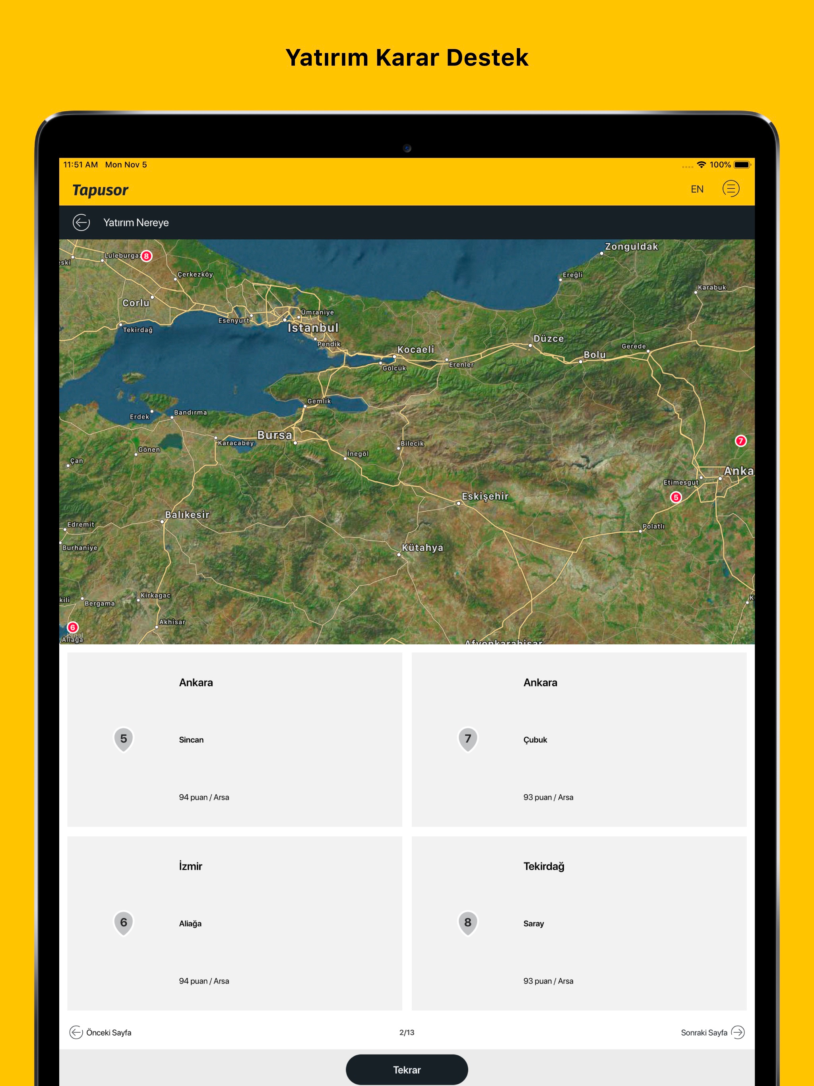Select gray pin 5 in Sincan card
This screenshot has height=1086, width=814.
coord(124,739)
